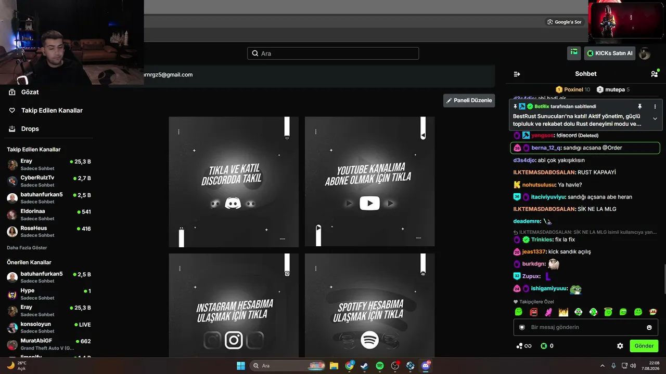Viewport: 666px width, 374px height.
Task: Click username jeas1337 in chat
Action: (x=534, y=252)
